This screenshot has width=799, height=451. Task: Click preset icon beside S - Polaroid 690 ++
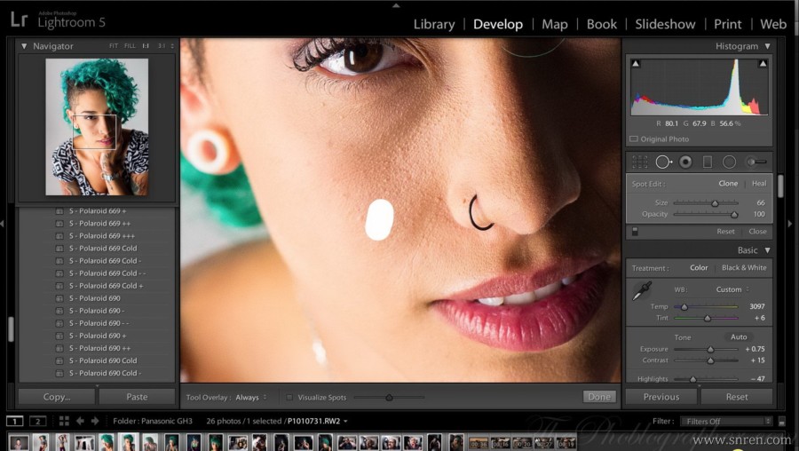[x=59, y=348]
